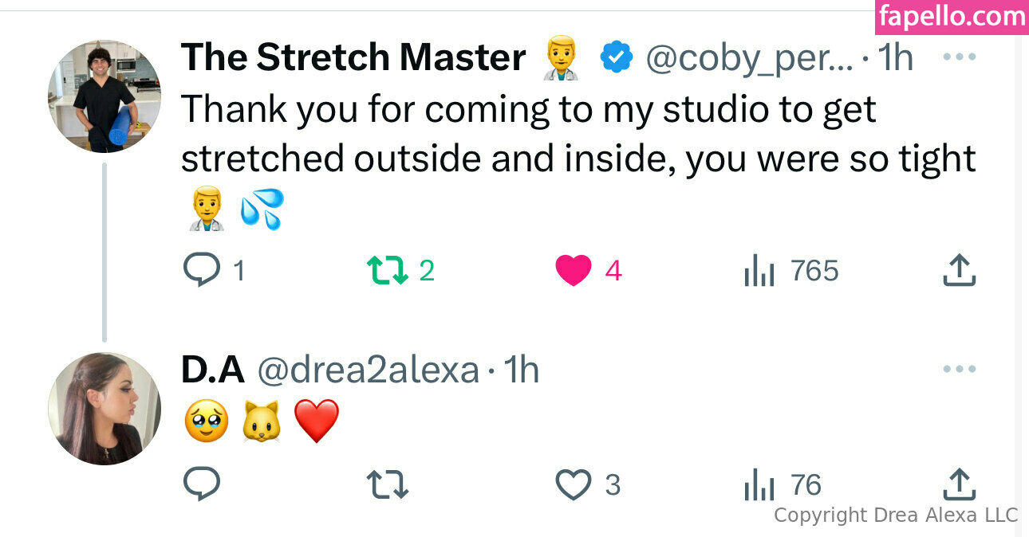The width and height of the screenshot is (1029, 537).
Task: Open more options on D.A's reply
Action: [x=959, y=369]
